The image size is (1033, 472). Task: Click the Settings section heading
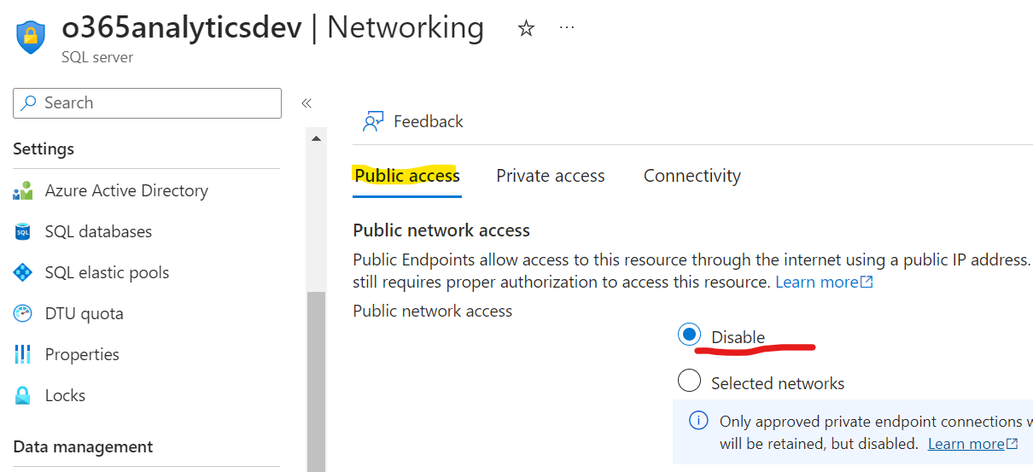tap(44, 149)
